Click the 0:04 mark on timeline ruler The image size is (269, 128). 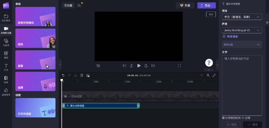coord(128,82)
